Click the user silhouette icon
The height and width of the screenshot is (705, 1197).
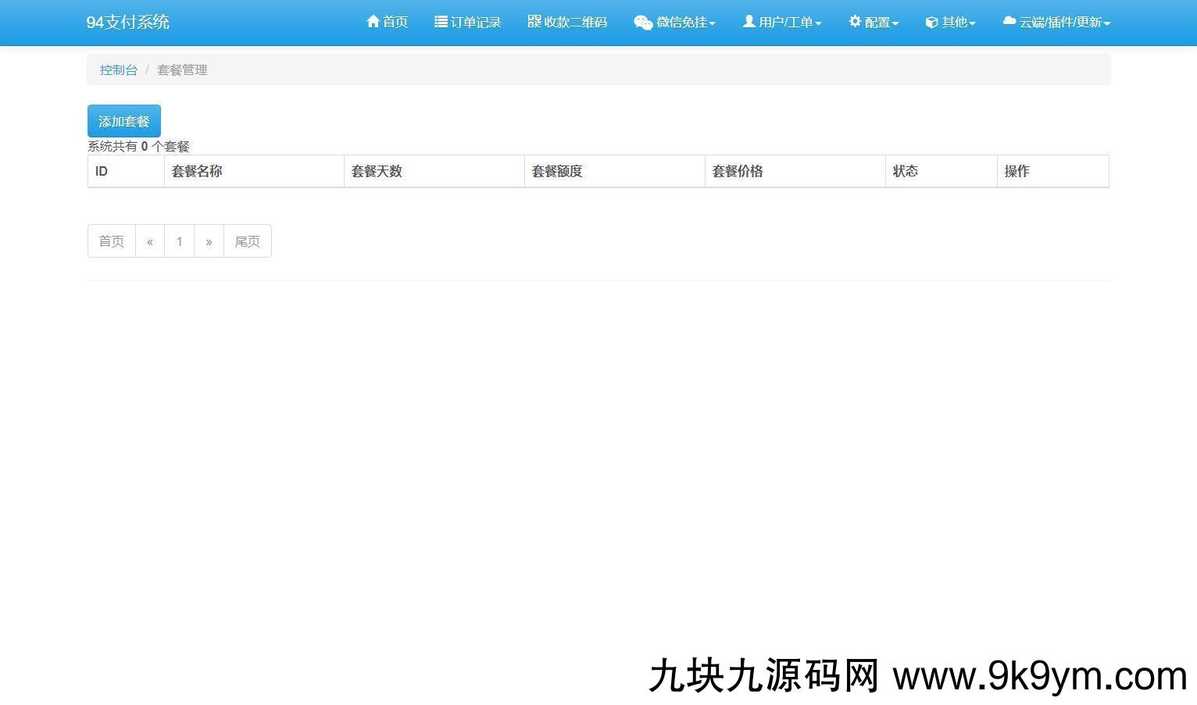749,22
